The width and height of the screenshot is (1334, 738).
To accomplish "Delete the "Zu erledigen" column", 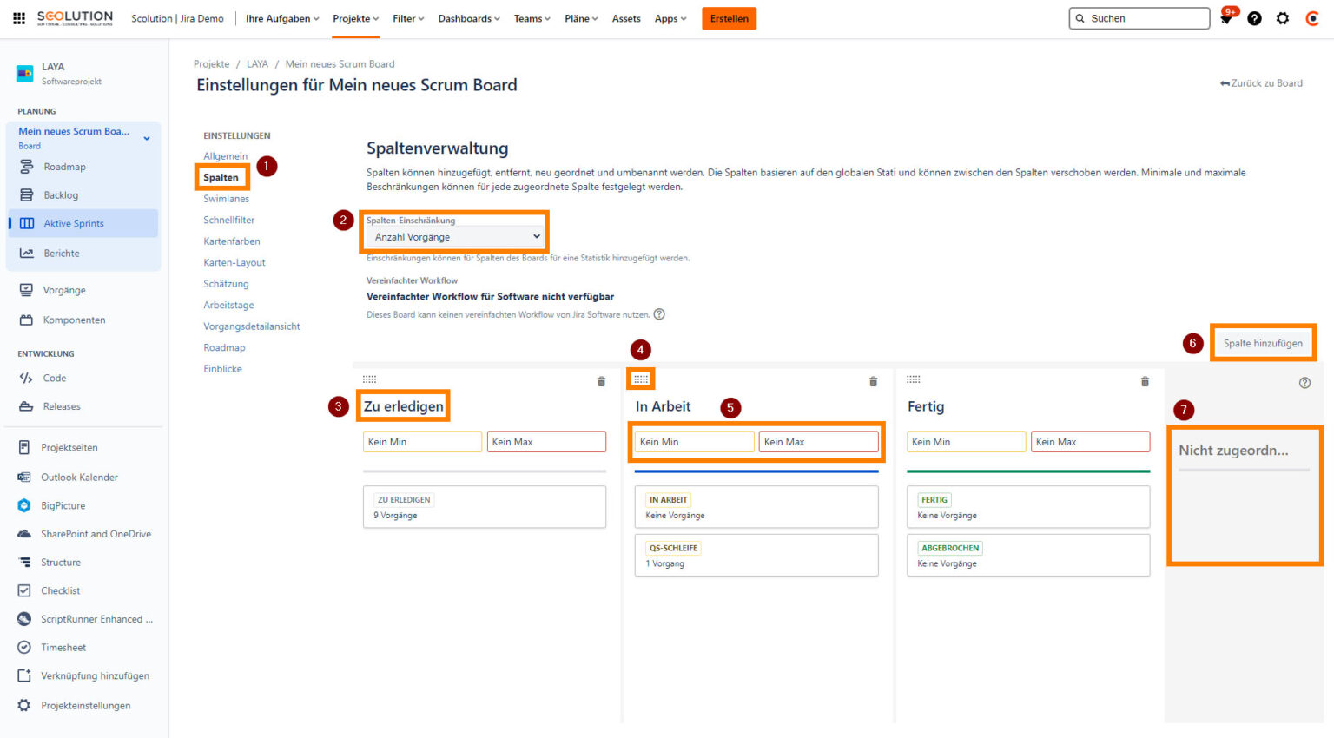I will [x=600, y=379].
